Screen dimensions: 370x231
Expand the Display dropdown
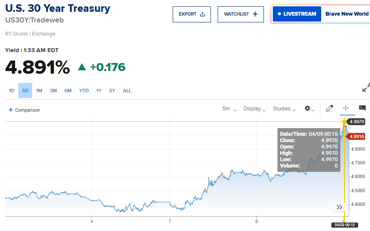[x=255, y=109]
